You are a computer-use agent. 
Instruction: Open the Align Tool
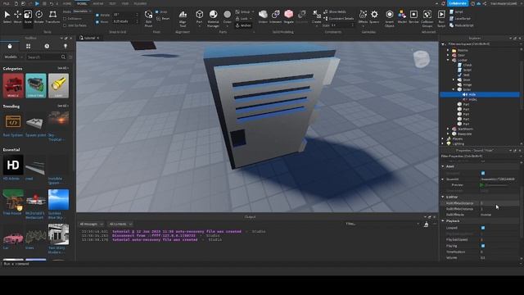point(183,18)
